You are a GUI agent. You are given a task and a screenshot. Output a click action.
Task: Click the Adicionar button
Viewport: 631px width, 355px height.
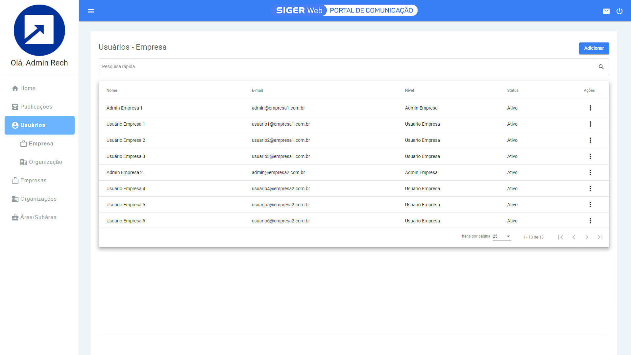(594, 48)
